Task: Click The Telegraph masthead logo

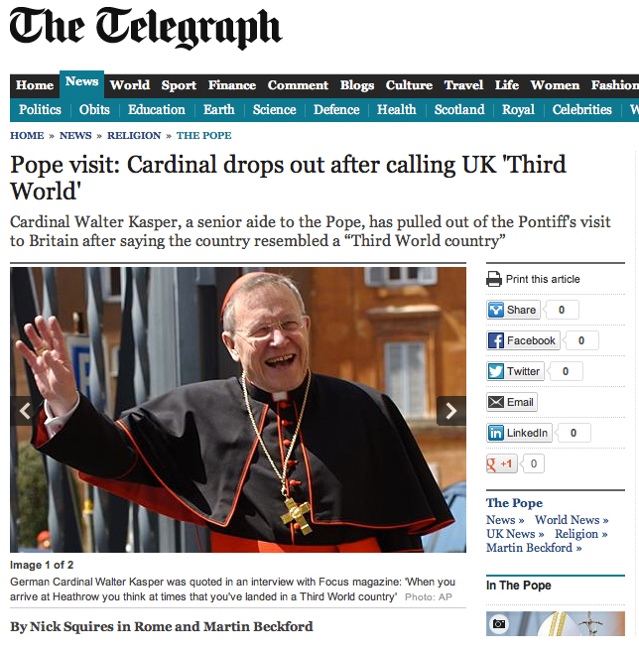Action: 146,29
